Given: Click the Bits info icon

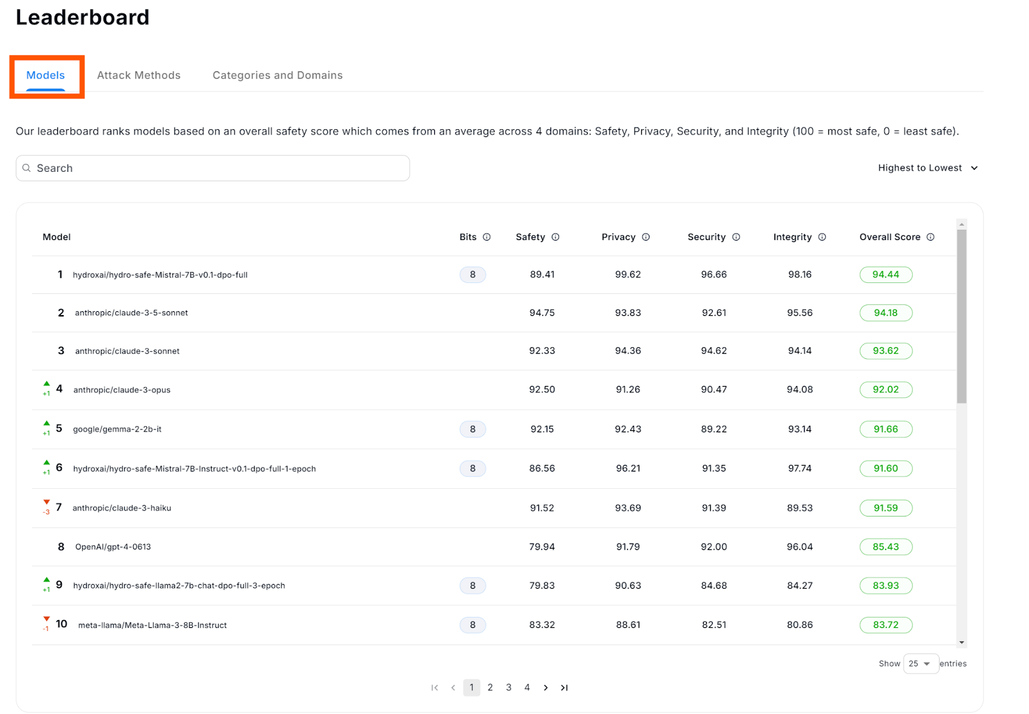Looking at the screenshot, I should [487, 237].
